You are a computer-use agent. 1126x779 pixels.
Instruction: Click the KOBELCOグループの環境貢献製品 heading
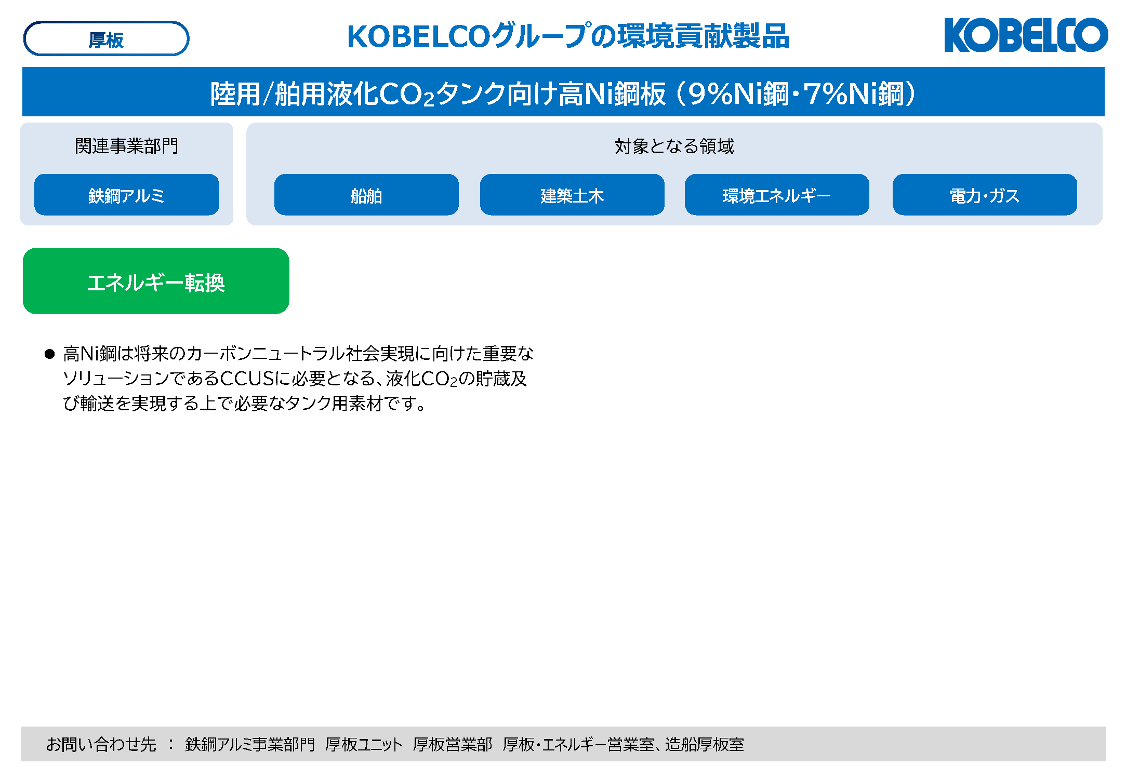[568, 36]
